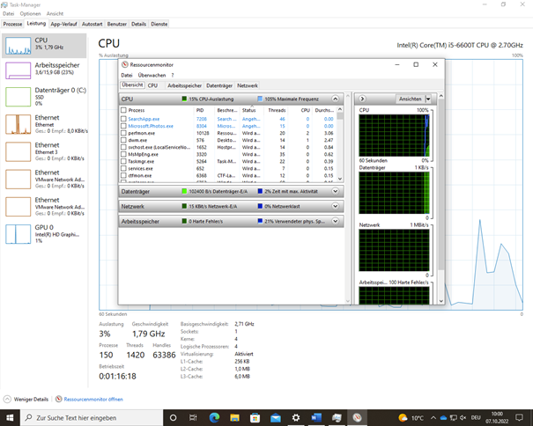
Task: Open the Ansichten dropdown arrow
Action: pyautogui.click(x=428, y=99)
